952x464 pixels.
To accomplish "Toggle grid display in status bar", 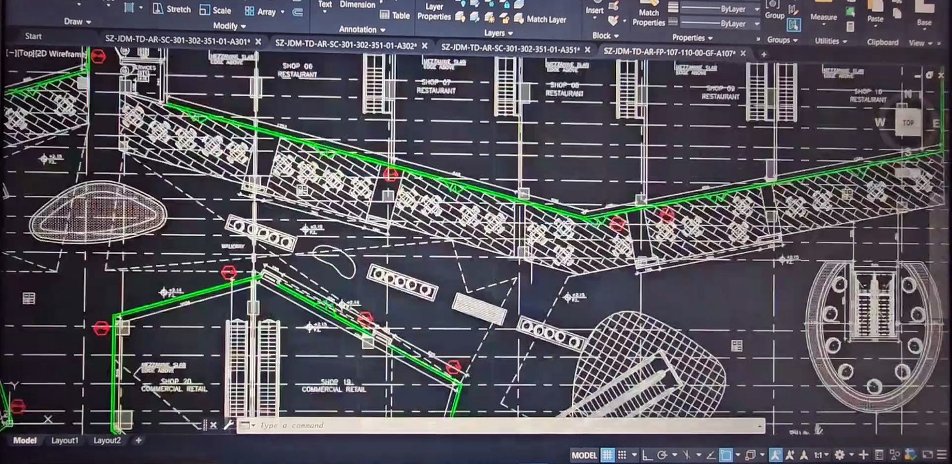I will pyautogui.click(x=608, y=456).
